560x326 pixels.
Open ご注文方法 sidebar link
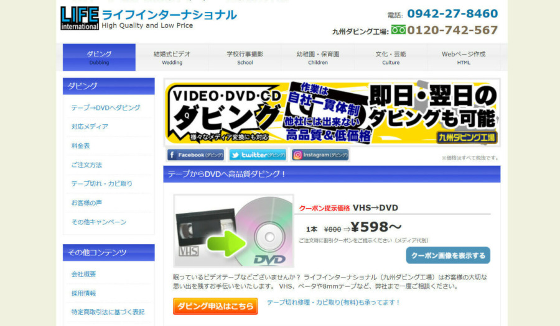click(x=86, y=165)
